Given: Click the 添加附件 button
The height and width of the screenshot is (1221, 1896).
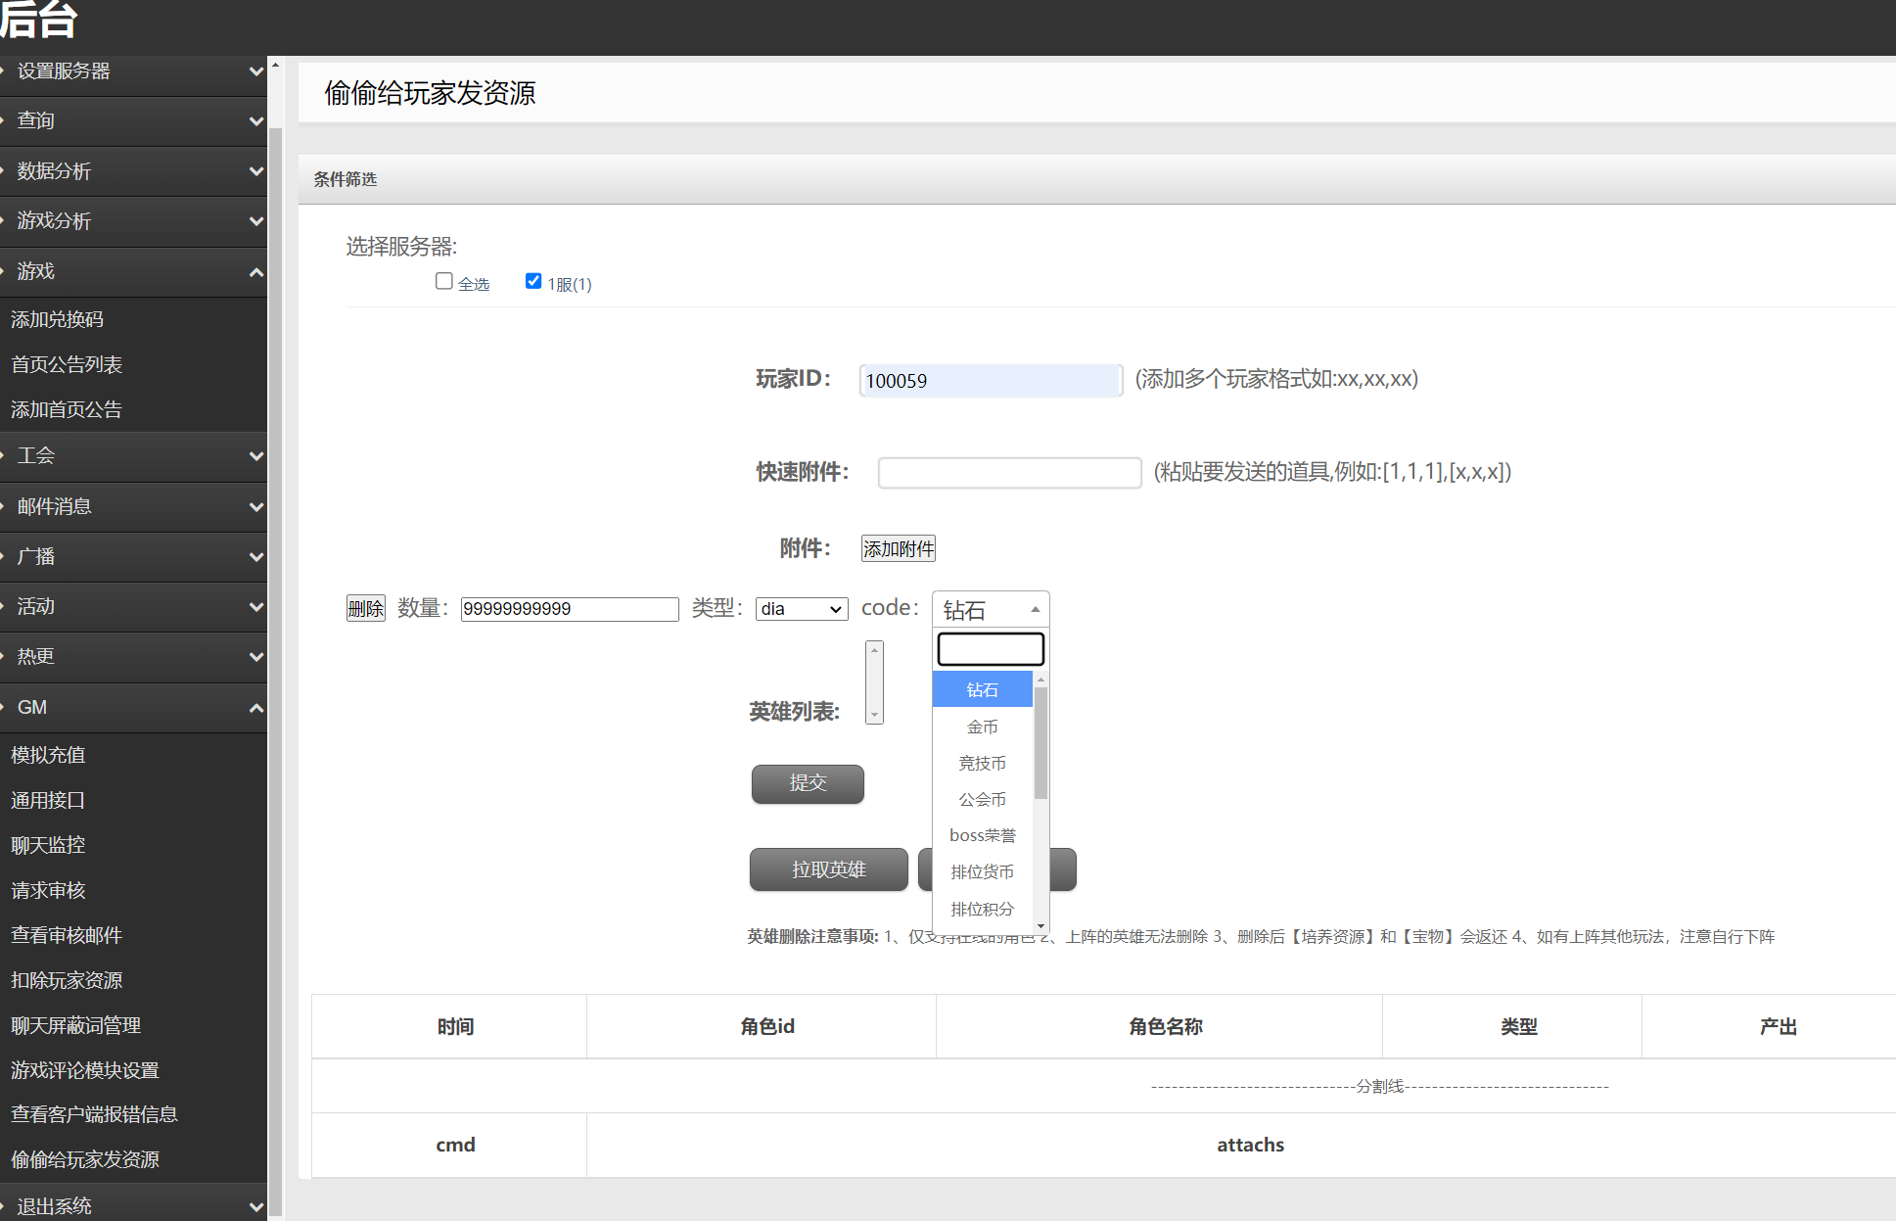Looking at the screenshot, I should click(898, 548).
